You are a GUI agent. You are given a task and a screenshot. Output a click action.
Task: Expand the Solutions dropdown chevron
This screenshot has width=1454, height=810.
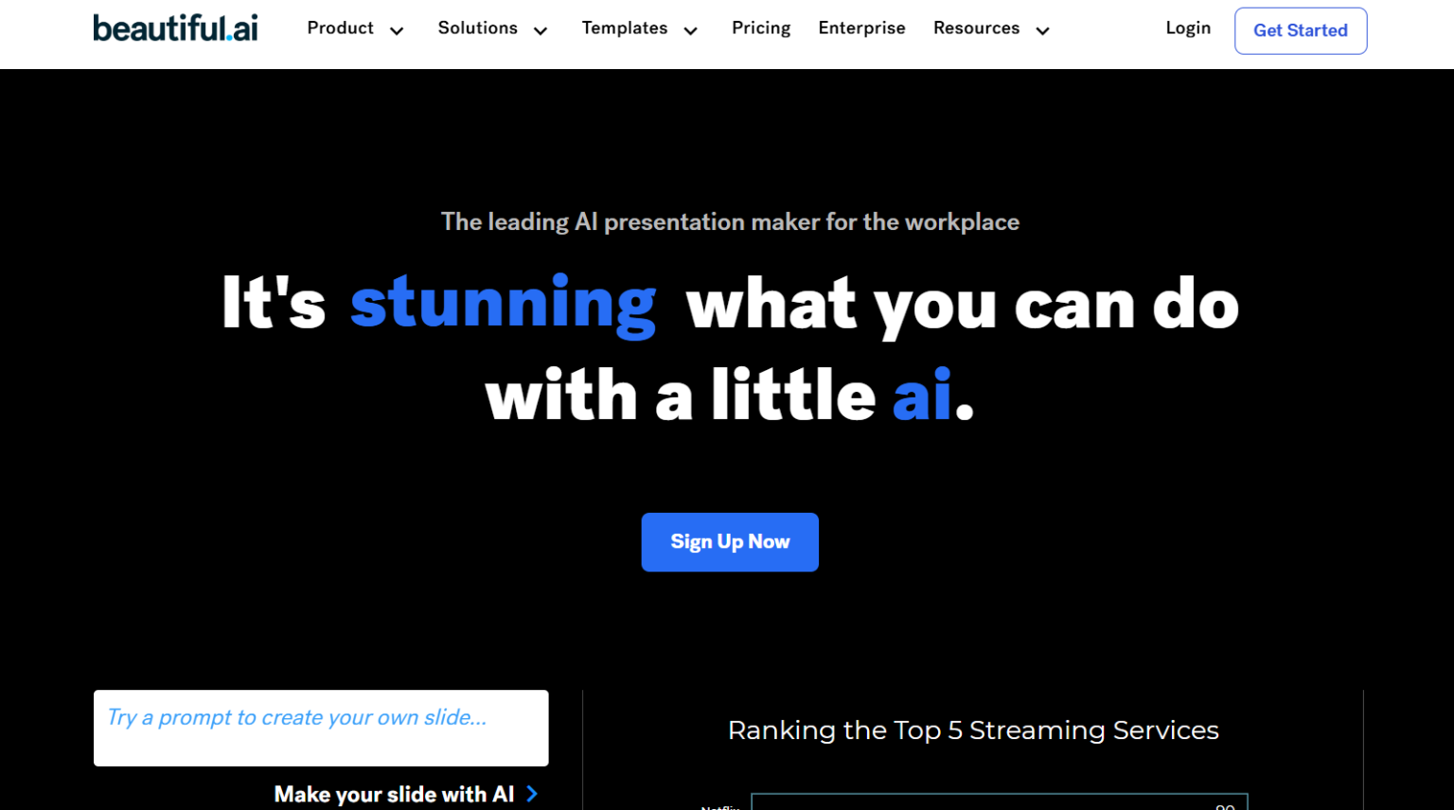point(541,31)
